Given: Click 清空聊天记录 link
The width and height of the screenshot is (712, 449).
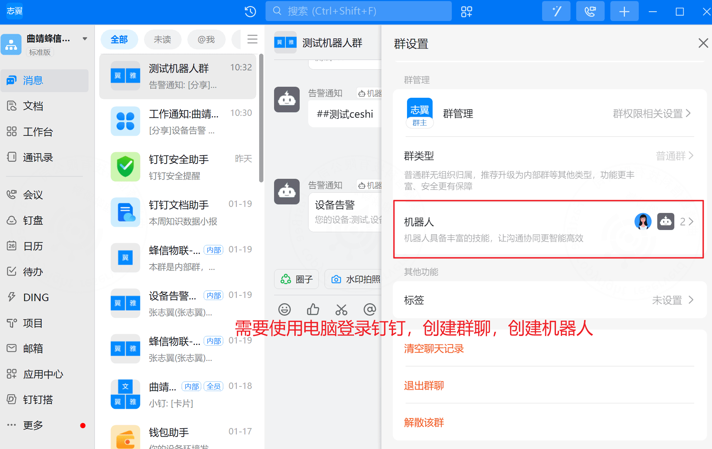Looking at the screenshot, I should (434, 349).
